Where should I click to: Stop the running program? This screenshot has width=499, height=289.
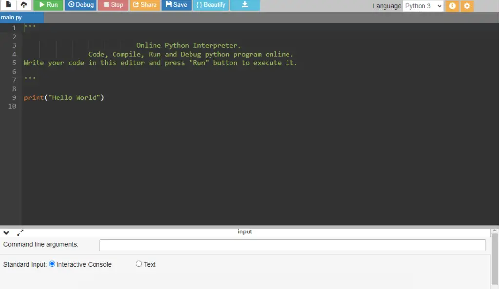(x=113, y=5)
